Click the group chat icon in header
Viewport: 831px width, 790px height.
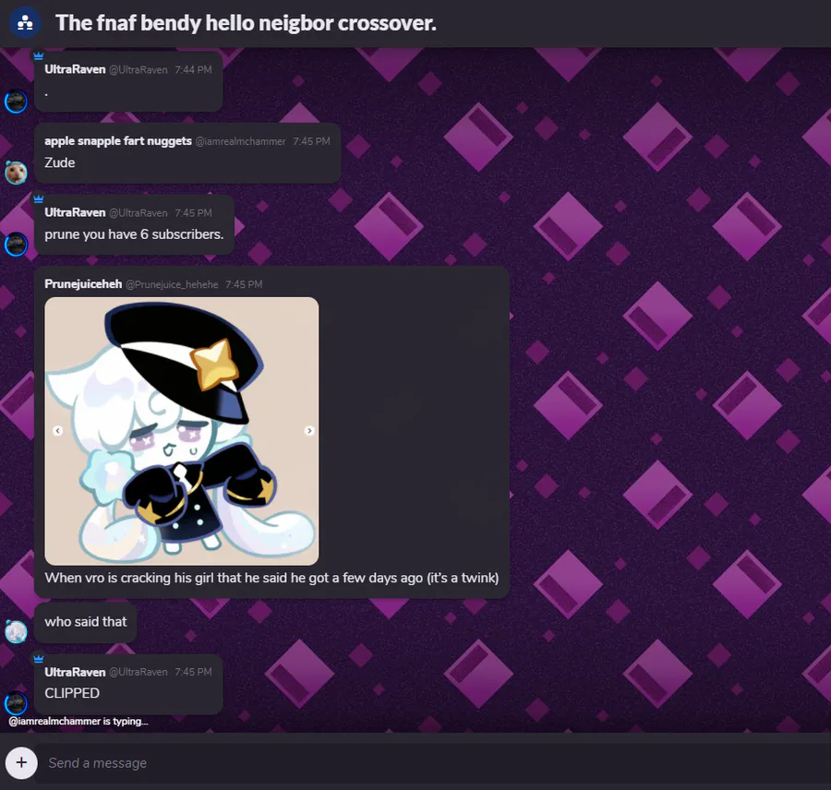tap(25, 23)
